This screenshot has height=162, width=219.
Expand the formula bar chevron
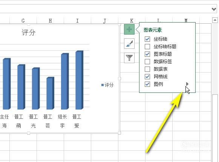(x=214, y=9)
